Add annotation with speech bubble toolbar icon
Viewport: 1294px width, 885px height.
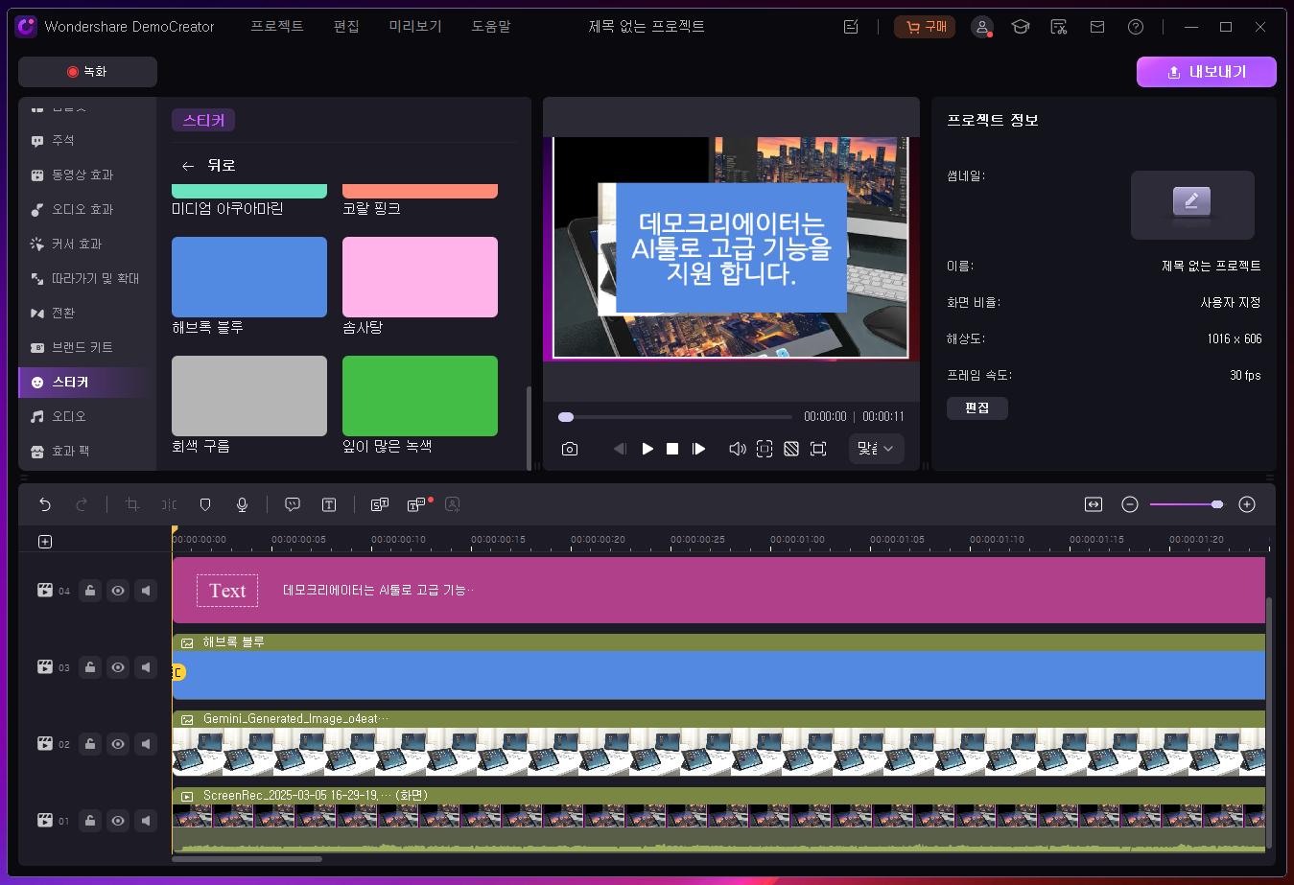(x=293, y=504)
